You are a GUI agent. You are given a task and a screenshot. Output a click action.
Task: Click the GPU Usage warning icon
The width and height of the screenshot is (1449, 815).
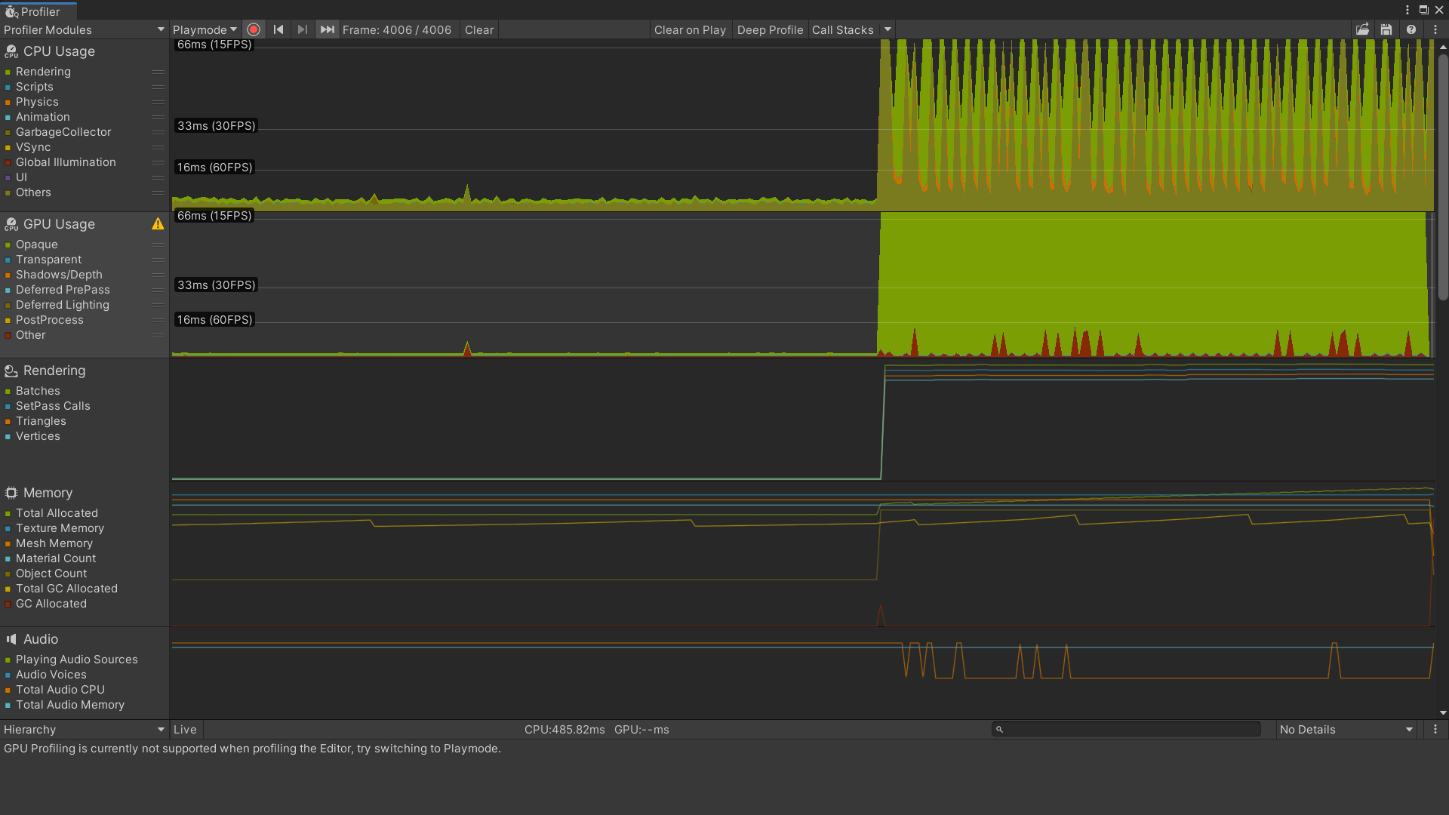[x=158, y=224]
